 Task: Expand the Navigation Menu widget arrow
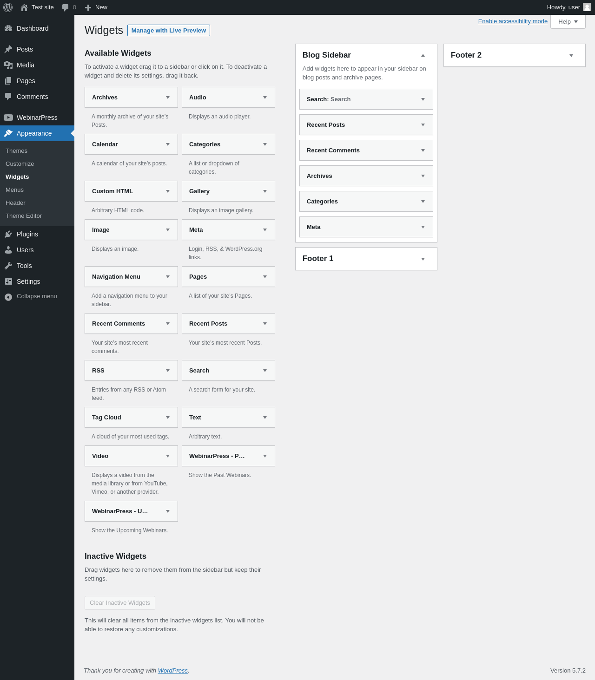point(168,277)
